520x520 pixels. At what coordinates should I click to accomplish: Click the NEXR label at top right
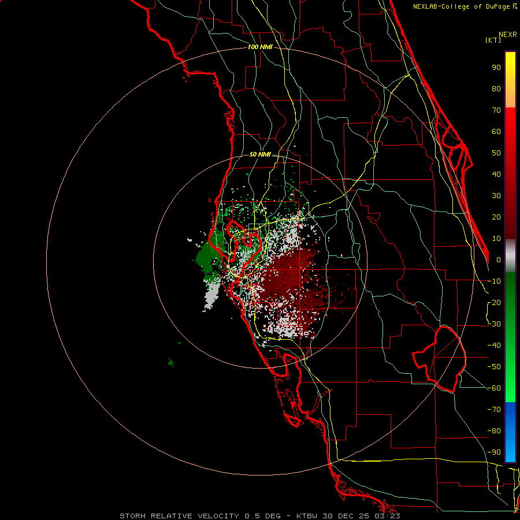(508, 35)
